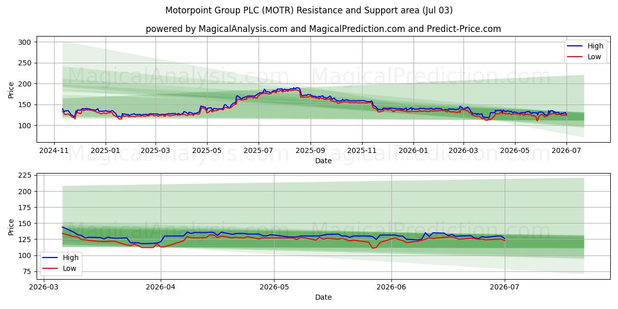This screenshot has width=618, height=309.
Task: Click the 300 price tick on top chart
Action: (25, 42)
